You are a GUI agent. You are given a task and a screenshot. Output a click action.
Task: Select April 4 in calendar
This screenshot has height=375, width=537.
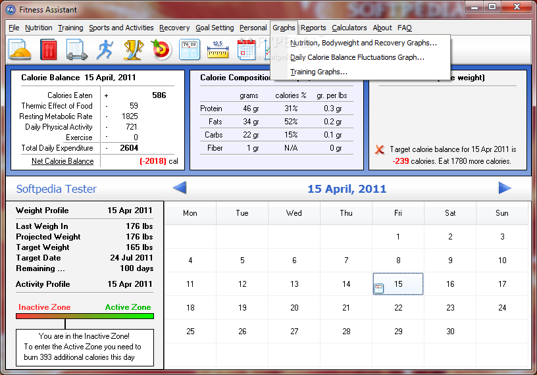[190, 261]
